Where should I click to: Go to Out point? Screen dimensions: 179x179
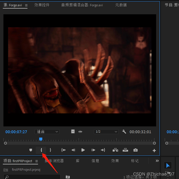[x=103, y=150]
